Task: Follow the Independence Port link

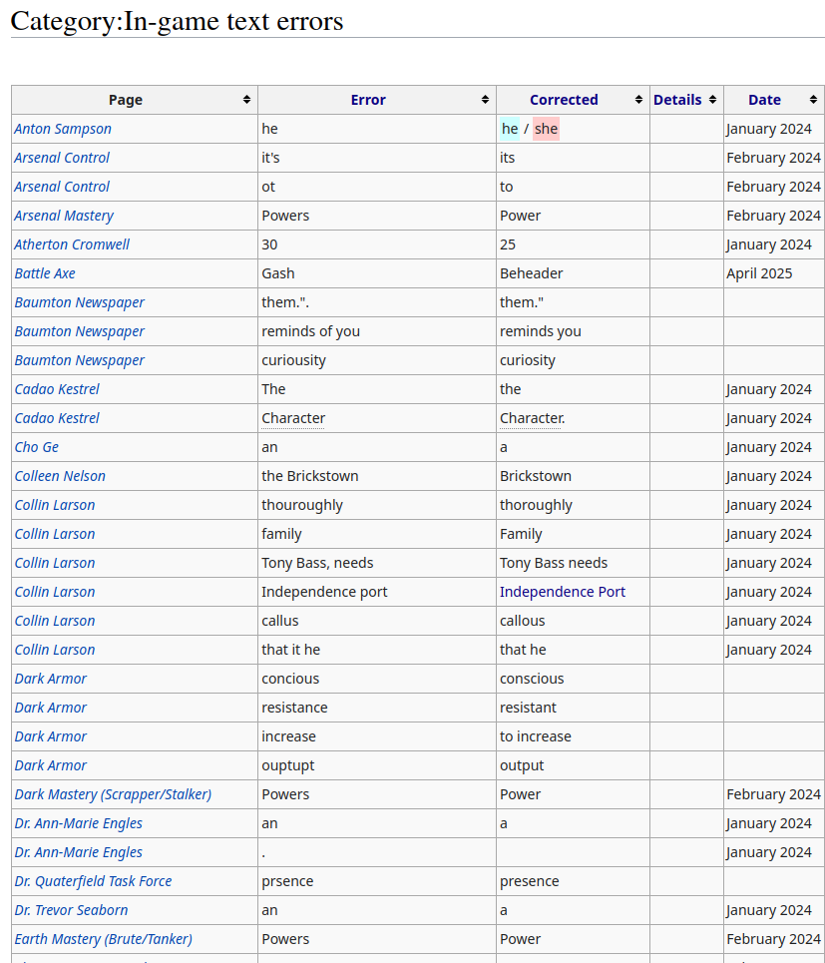Action: click(563, 592)
